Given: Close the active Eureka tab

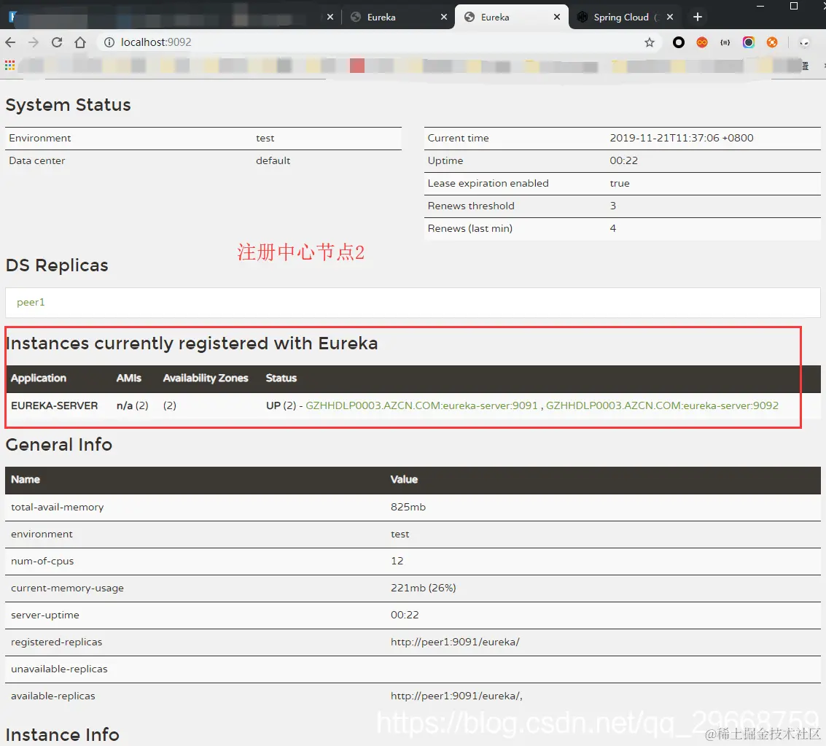Looking at the screenshot, I should pos(557,17).
